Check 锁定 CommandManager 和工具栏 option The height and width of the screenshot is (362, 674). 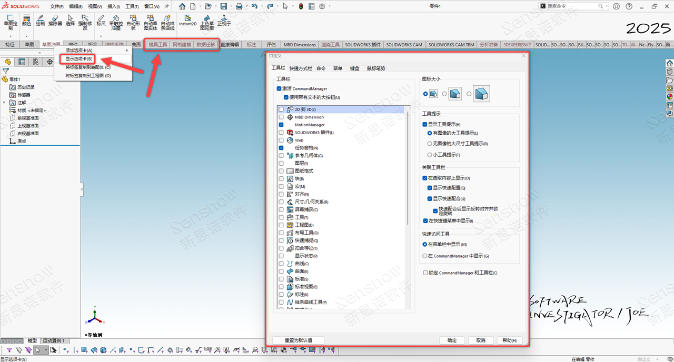point(425,273)
